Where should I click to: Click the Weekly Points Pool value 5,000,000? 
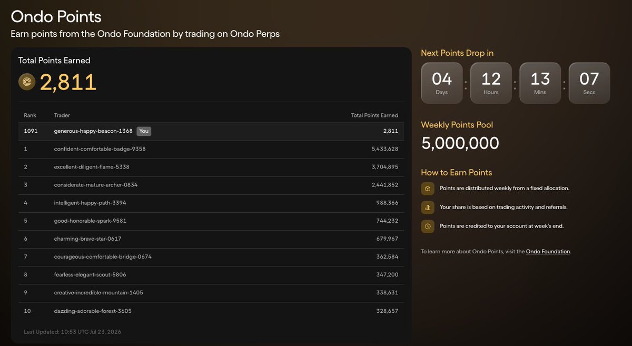point(460,143)
